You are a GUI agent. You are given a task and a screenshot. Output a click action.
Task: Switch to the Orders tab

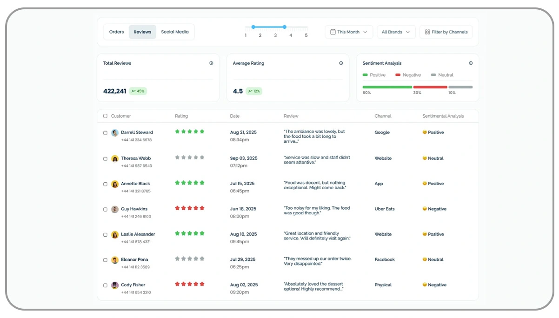pos(116,32)
